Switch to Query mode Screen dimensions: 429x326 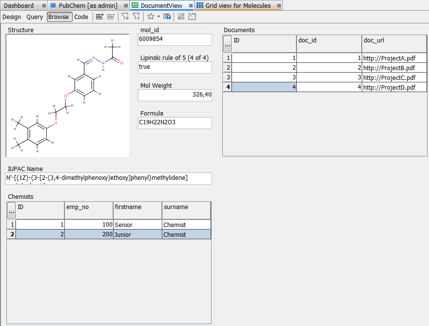coord(35,17)
